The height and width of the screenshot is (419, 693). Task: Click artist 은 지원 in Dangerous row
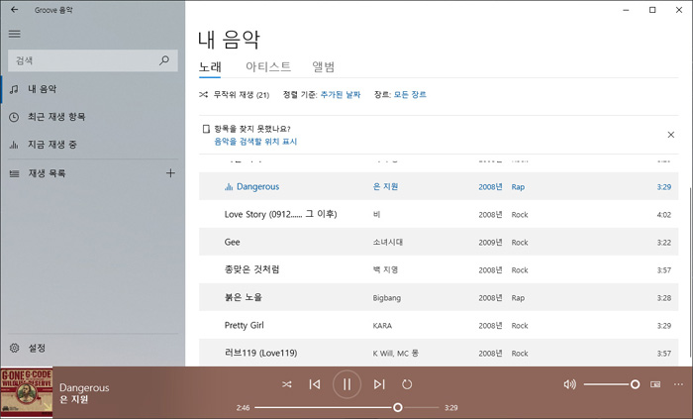click(x=385, y=187)
